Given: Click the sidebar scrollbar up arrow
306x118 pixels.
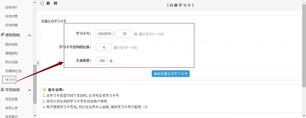Looking at the screenshot, I should [35, 2].
